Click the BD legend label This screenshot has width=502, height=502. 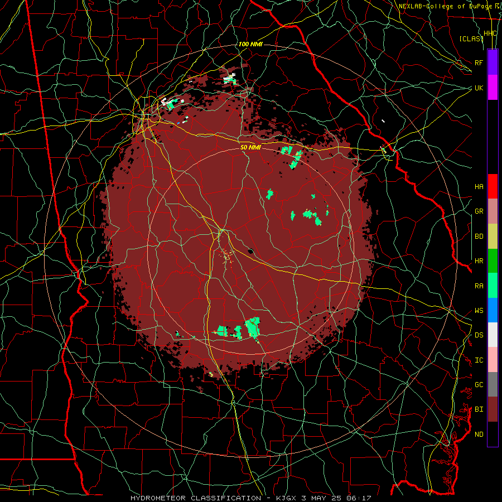click(479, 236)
